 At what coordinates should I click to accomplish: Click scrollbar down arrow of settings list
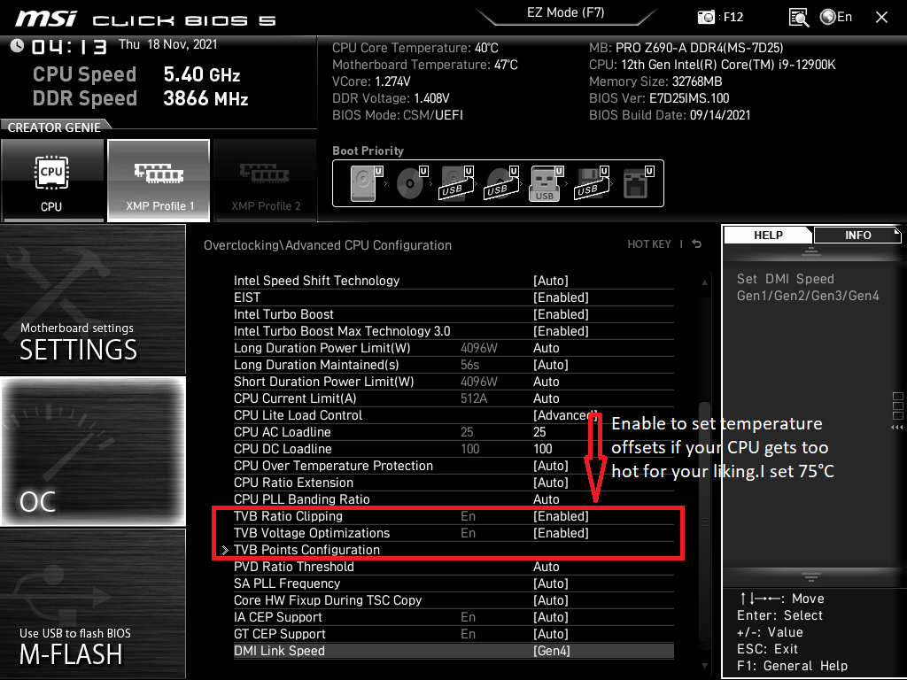click(x=704, y=666)
